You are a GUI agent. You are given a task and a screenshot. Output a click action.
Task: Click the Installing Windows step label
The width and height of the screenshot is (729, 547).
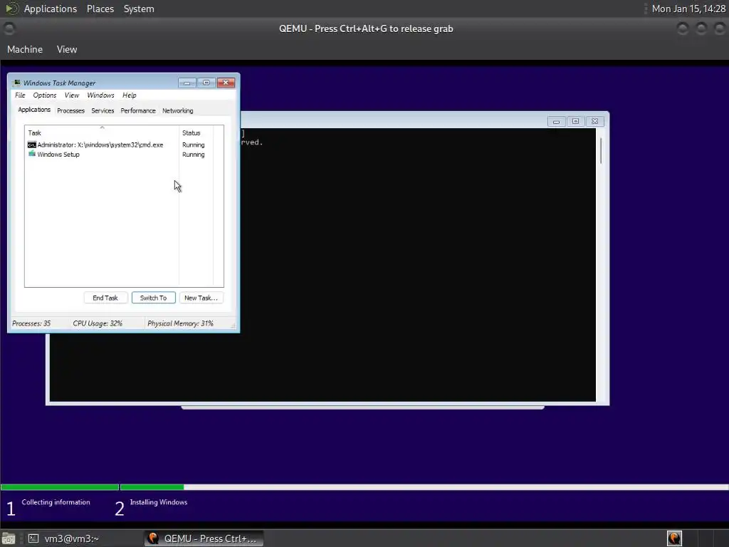[x=159, y=502]
